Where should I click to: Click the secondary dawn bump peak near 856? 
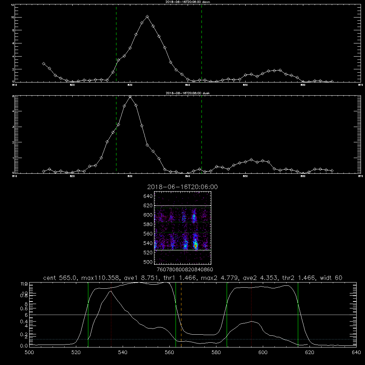click(280, 70)
